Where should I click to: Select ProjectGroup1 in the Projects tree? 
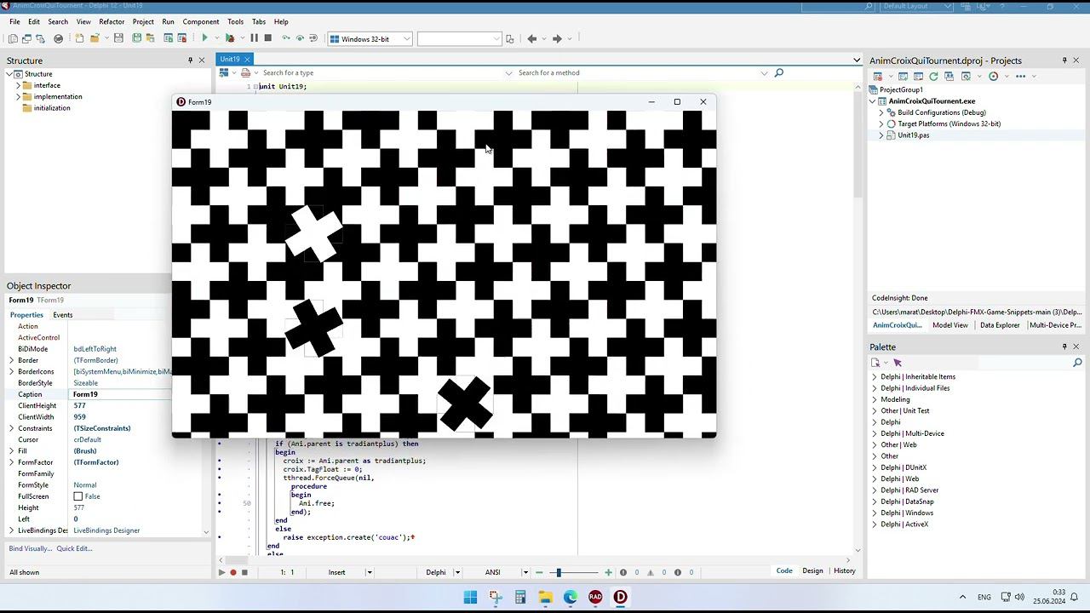click(901, 90)
